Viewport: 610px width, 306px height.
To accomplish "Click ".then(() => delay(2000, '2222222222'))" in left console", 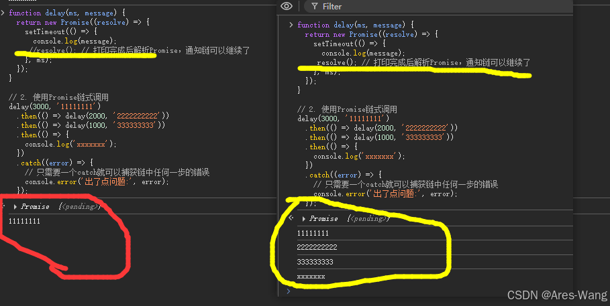I will 93,116.
